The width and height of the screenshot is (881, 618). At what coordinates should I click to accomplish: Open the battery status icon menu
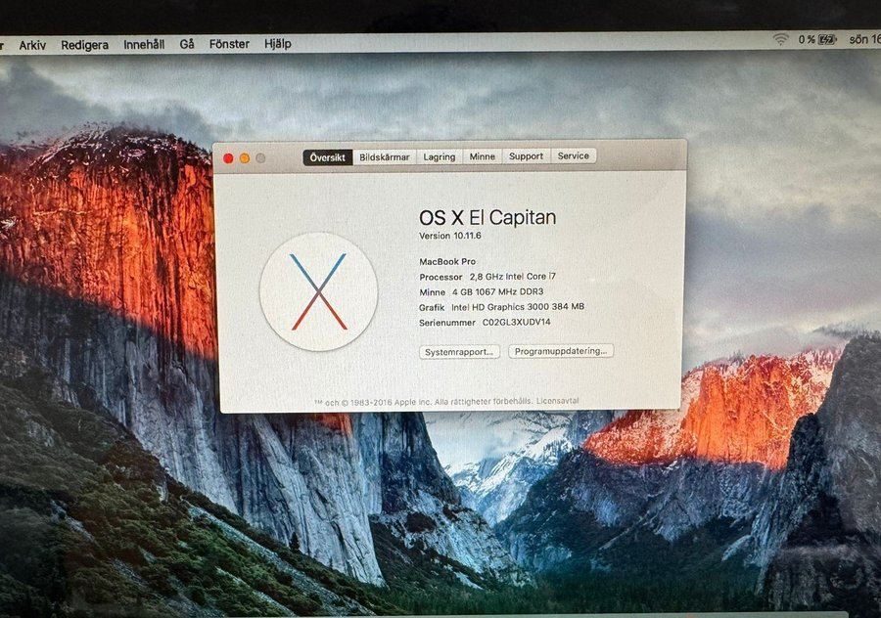coord(827,39)
